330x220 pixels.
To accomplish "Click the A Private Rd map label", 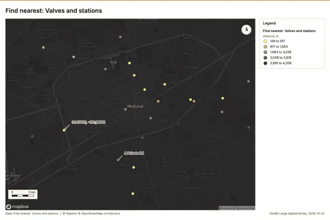I will coord(134,153).
